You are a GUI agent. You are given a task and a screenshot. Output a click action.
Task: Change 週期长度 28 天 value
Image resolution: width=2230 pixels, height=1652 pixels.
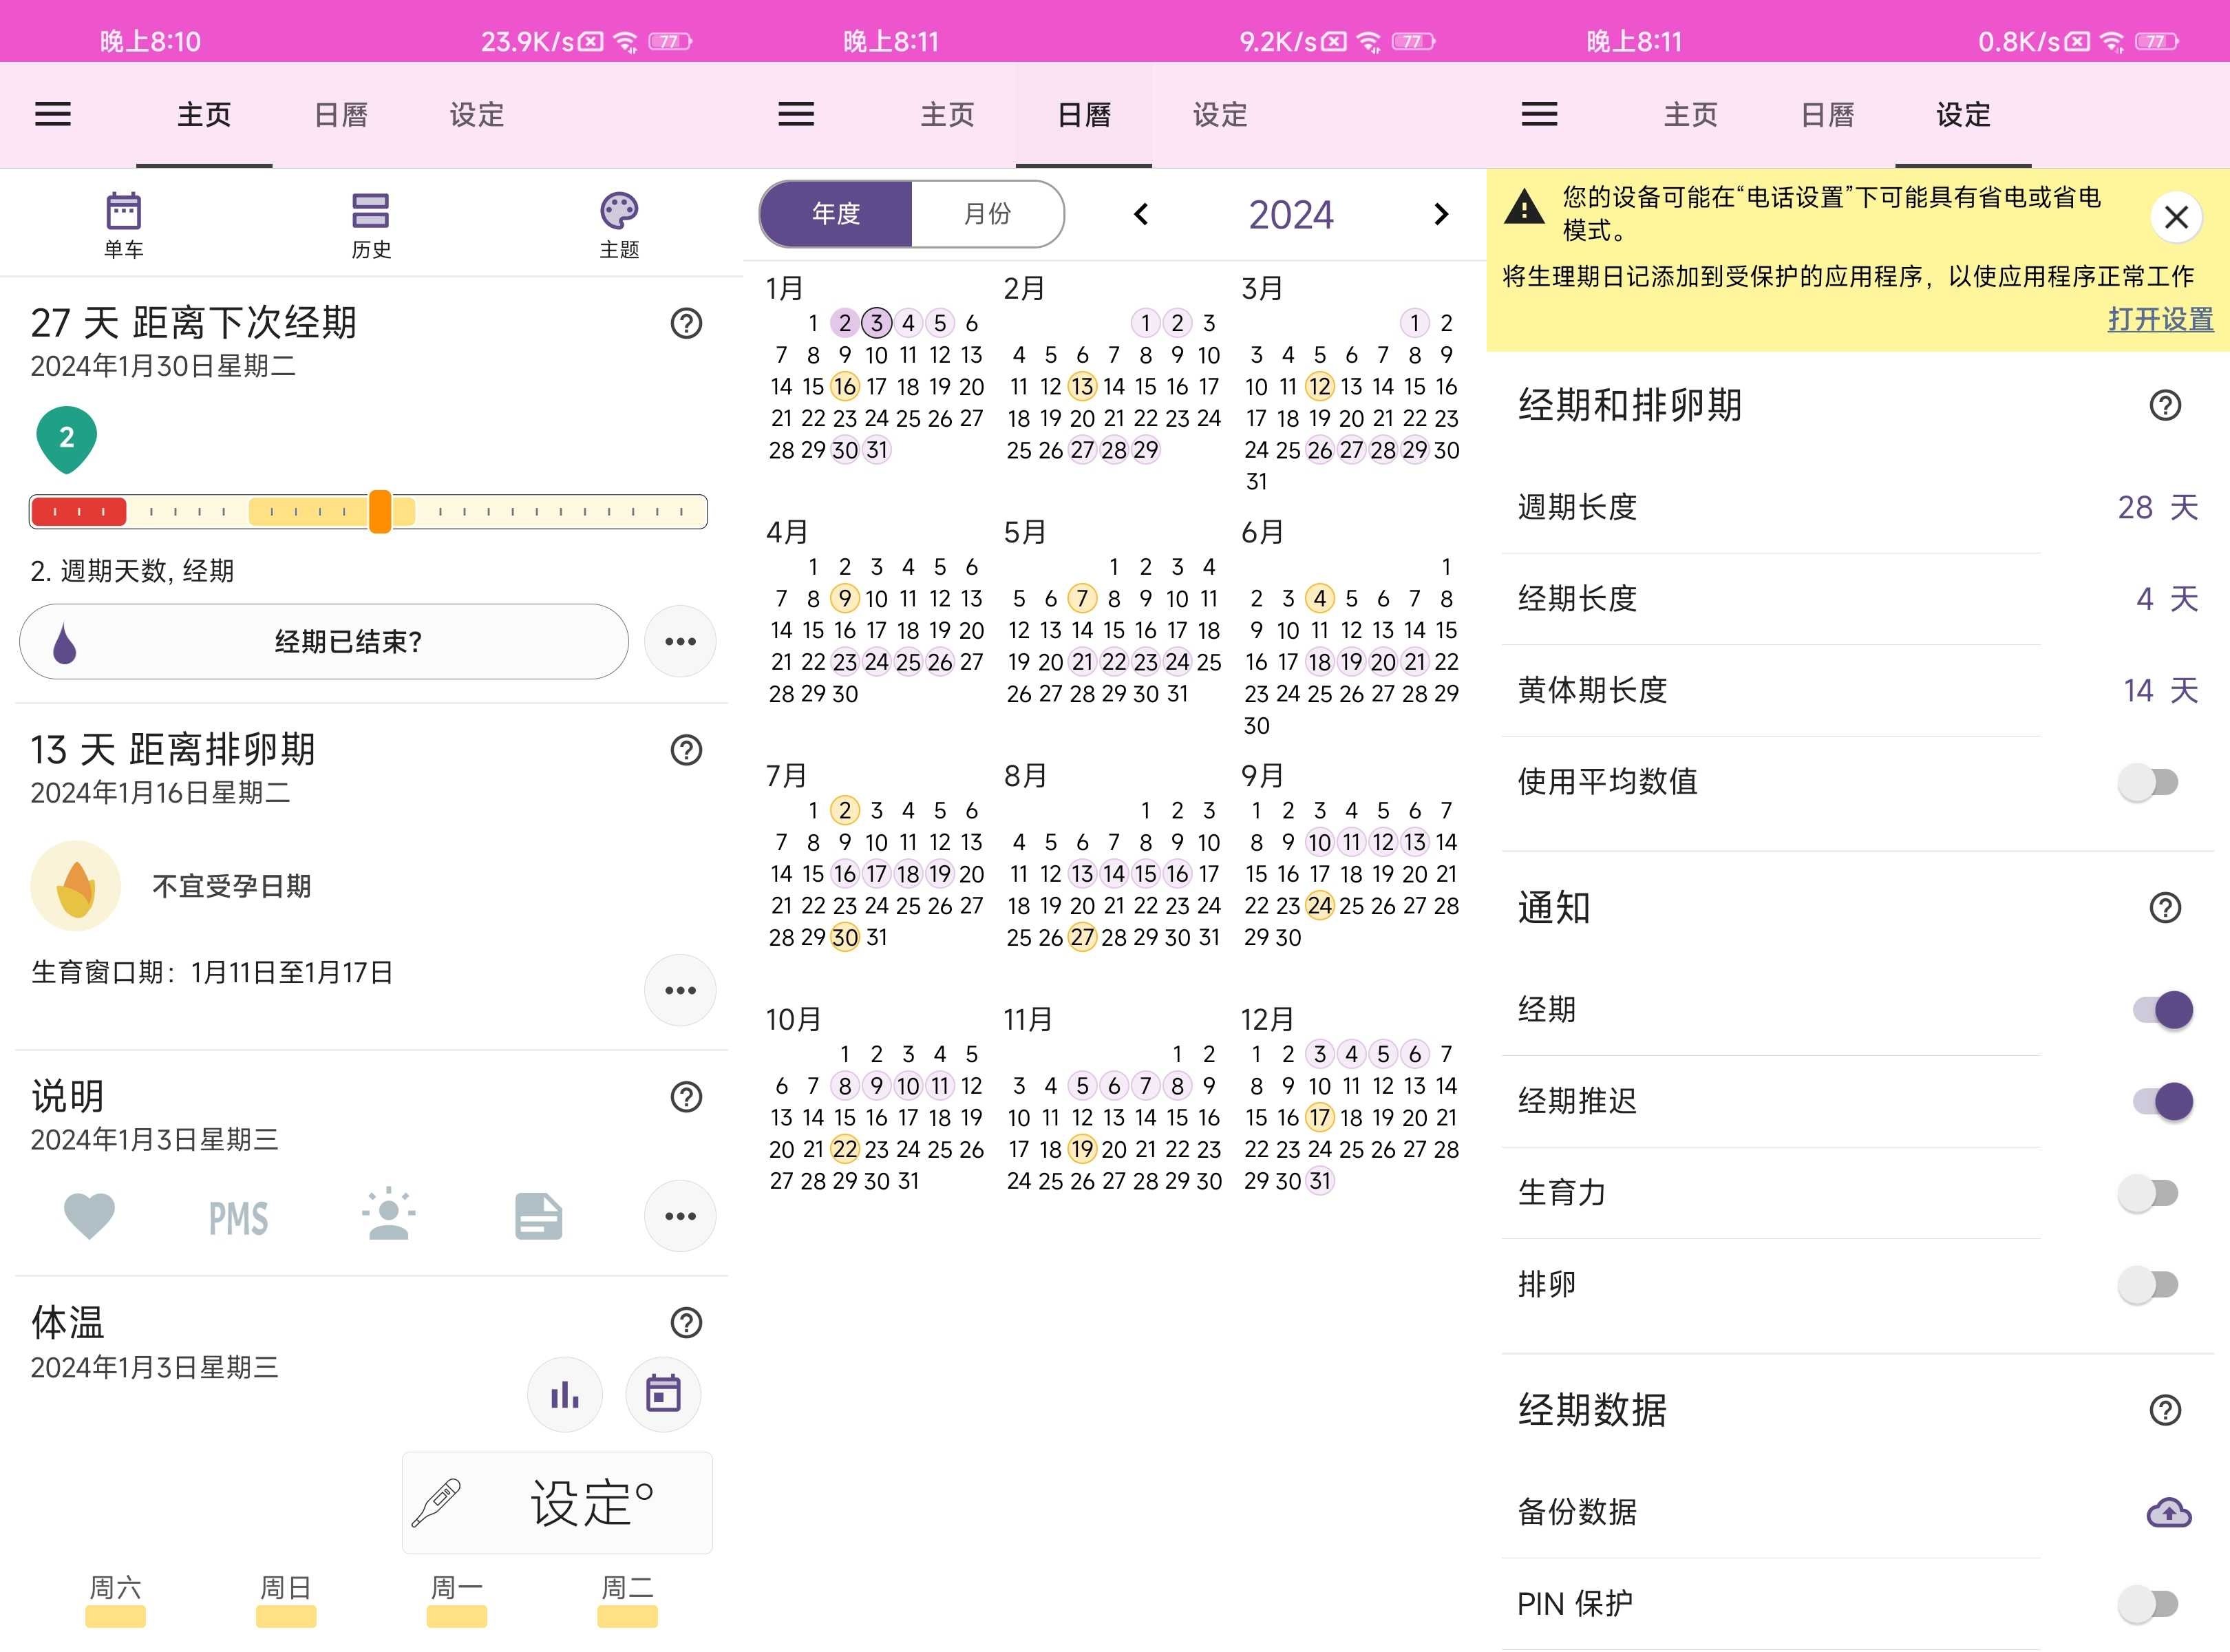[2157, 507]
